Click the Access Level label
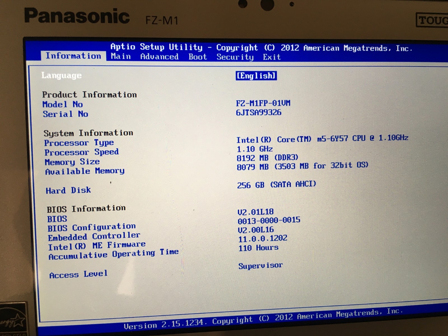 click(78, 274)
